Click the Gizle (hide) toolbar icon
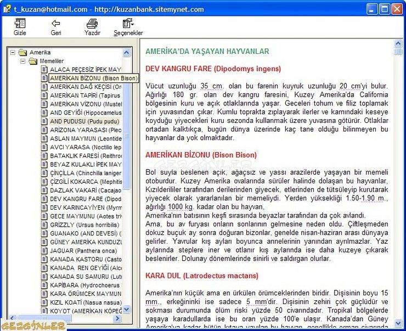Viewport: 406px width, 331px height. tap(20, 24)
